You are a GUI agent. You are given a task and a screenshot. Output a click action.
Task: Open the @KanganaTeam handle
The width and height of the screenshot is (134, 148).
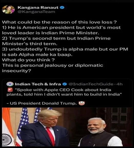pos(36,12)
